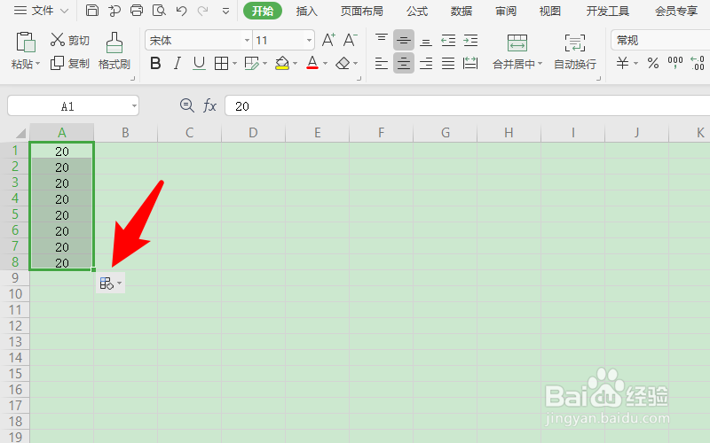Click the decrease indent icon
The width and height of the screenshot is (710, 443).
coord(448,40)
